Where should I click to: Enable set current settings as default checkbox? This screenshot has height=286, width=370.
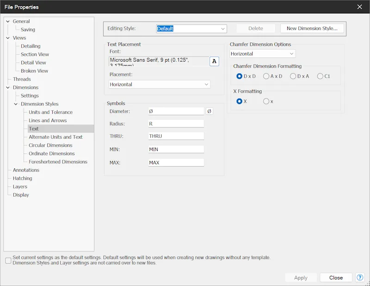(x=8, y=261)
